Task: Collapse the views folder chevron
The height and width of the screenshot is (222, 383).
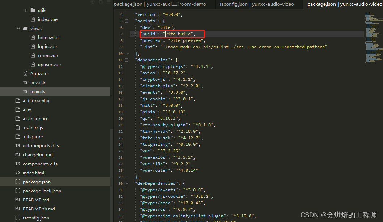Action: [18, 28]
